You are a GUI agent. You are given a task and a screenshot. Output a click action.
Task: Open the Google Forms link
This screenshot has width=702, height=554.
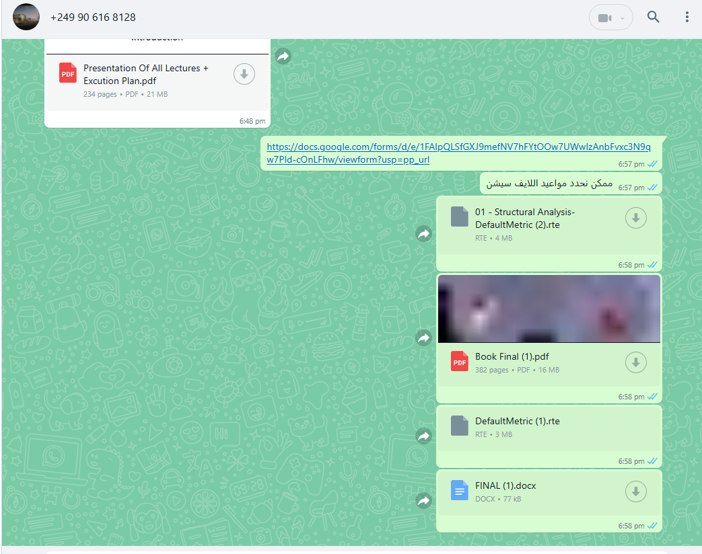[458, 153]
